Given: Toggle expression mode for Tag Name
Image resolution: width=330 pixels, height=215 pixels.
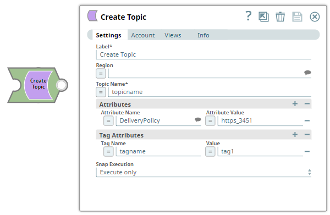Looking at the screenshot, I should tap(108, 151).
